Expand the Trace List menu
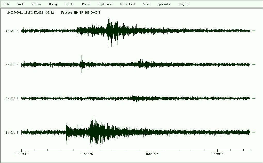 click(127, 4)
